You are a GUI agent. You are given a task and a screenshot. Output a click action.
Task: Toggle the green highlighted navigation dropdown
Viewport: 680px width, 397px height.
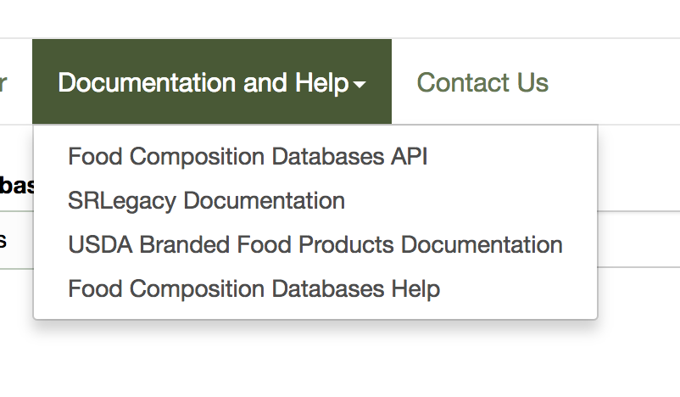212,82
